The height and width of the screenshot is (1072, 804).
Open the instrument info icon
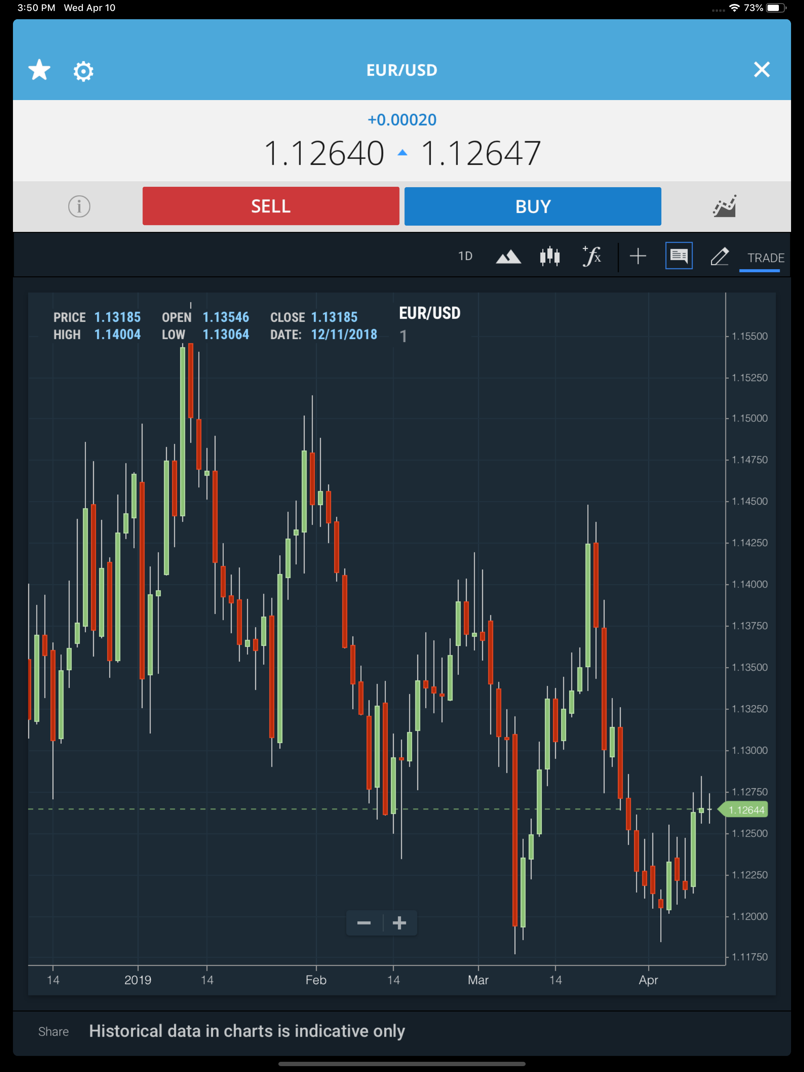click(79, 206)
